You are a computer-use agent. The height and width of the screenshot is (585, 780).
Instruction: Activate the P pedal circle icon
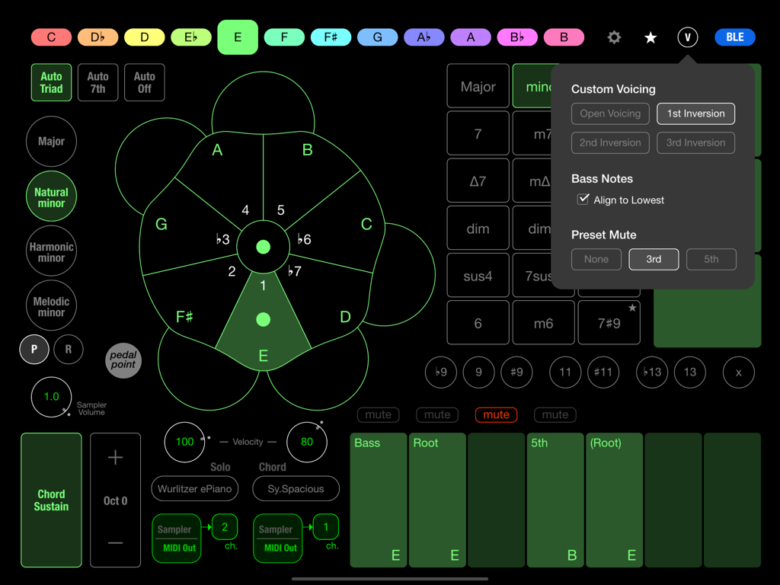click(x=34, y=349)
